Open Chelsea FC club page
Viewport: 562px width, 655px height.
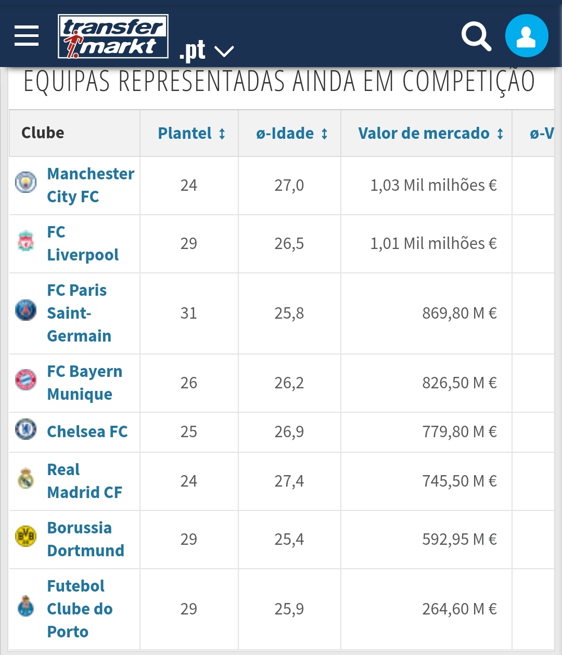click(x=87, y=431)
